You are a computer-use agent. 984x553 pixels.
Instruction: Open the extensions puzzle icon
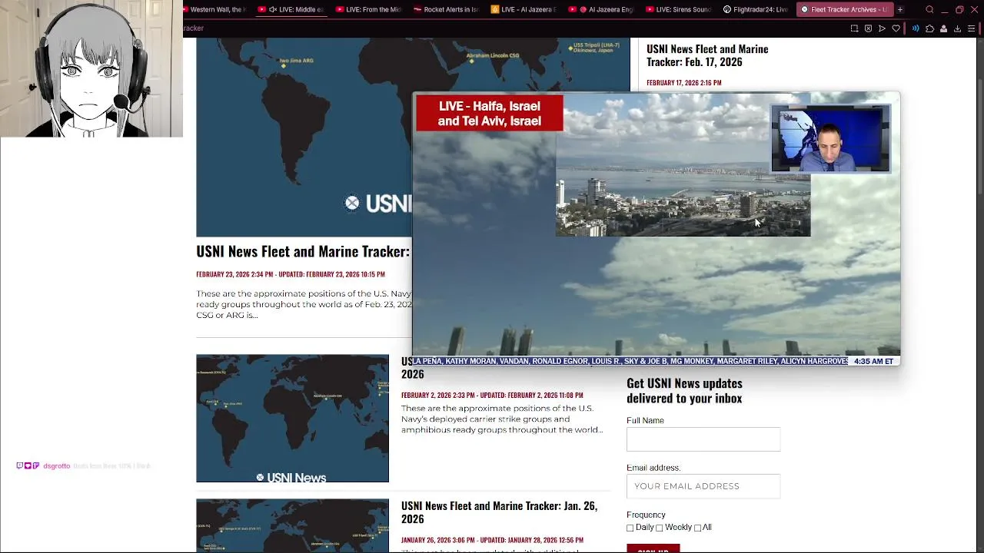coord(929,28)
